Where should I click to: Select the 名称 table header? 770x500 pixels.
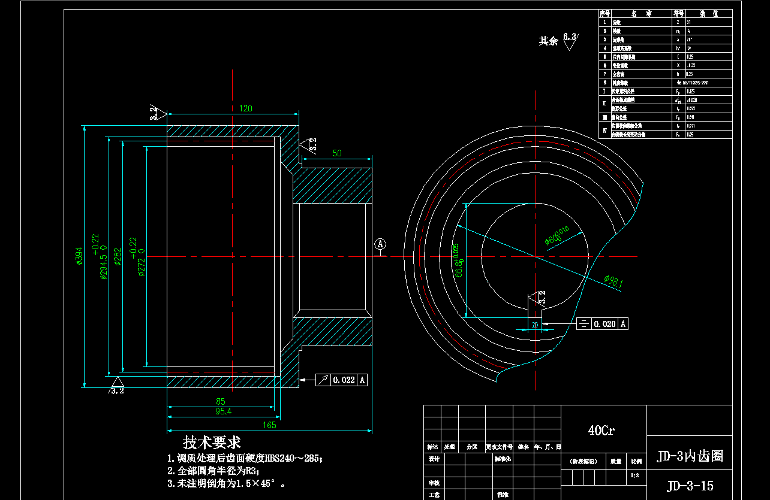tap(641, 13)
